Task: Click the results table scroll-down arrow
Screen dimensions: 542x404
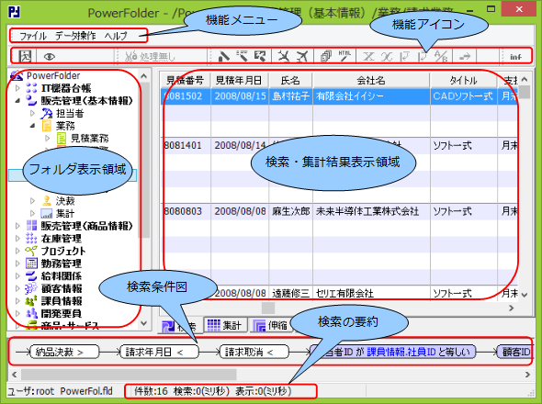Action: pos(525,295)
